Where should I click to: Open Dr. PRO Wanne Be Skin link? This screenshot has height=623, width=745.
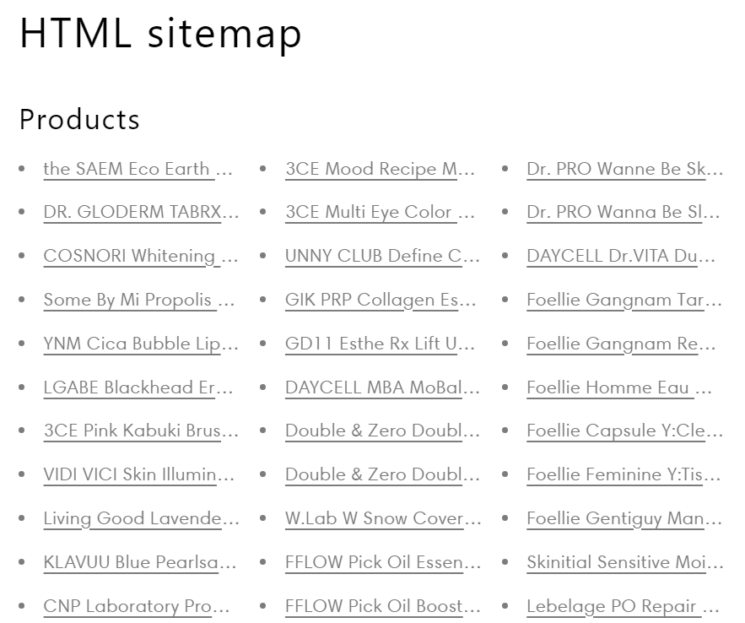(624, 169)
